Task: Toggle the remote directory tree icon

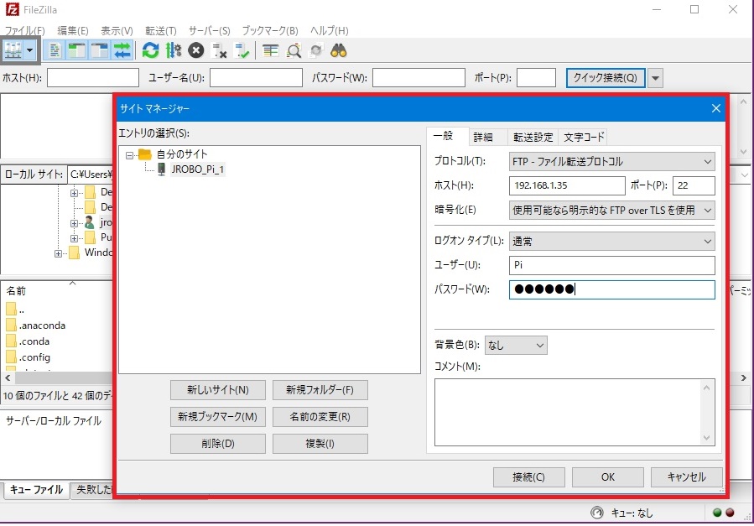Action: click(x=100, y=50)
